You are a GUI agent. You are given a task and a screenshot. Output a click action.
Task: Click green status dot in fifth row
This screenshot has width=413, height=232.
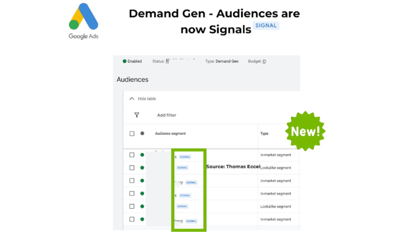(142, 206)
